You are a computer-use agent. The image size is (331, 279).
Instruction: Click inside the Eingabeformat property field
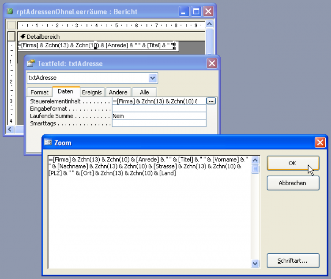pos(159,108)
